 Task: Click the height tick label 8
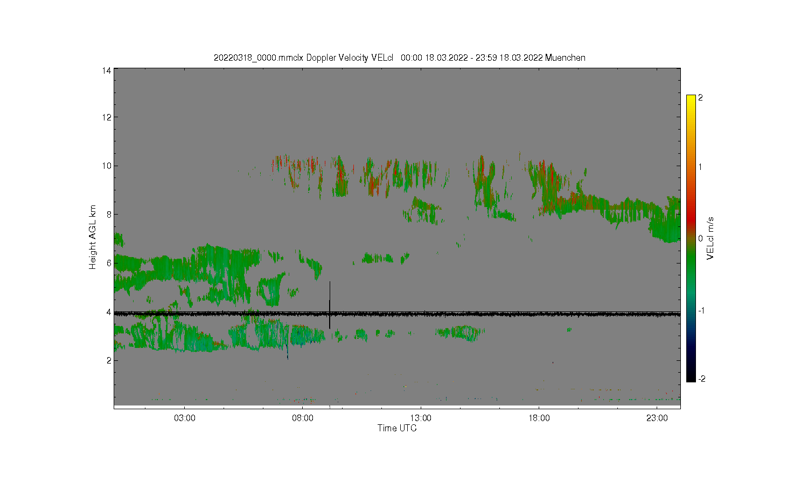coord(109,215)
